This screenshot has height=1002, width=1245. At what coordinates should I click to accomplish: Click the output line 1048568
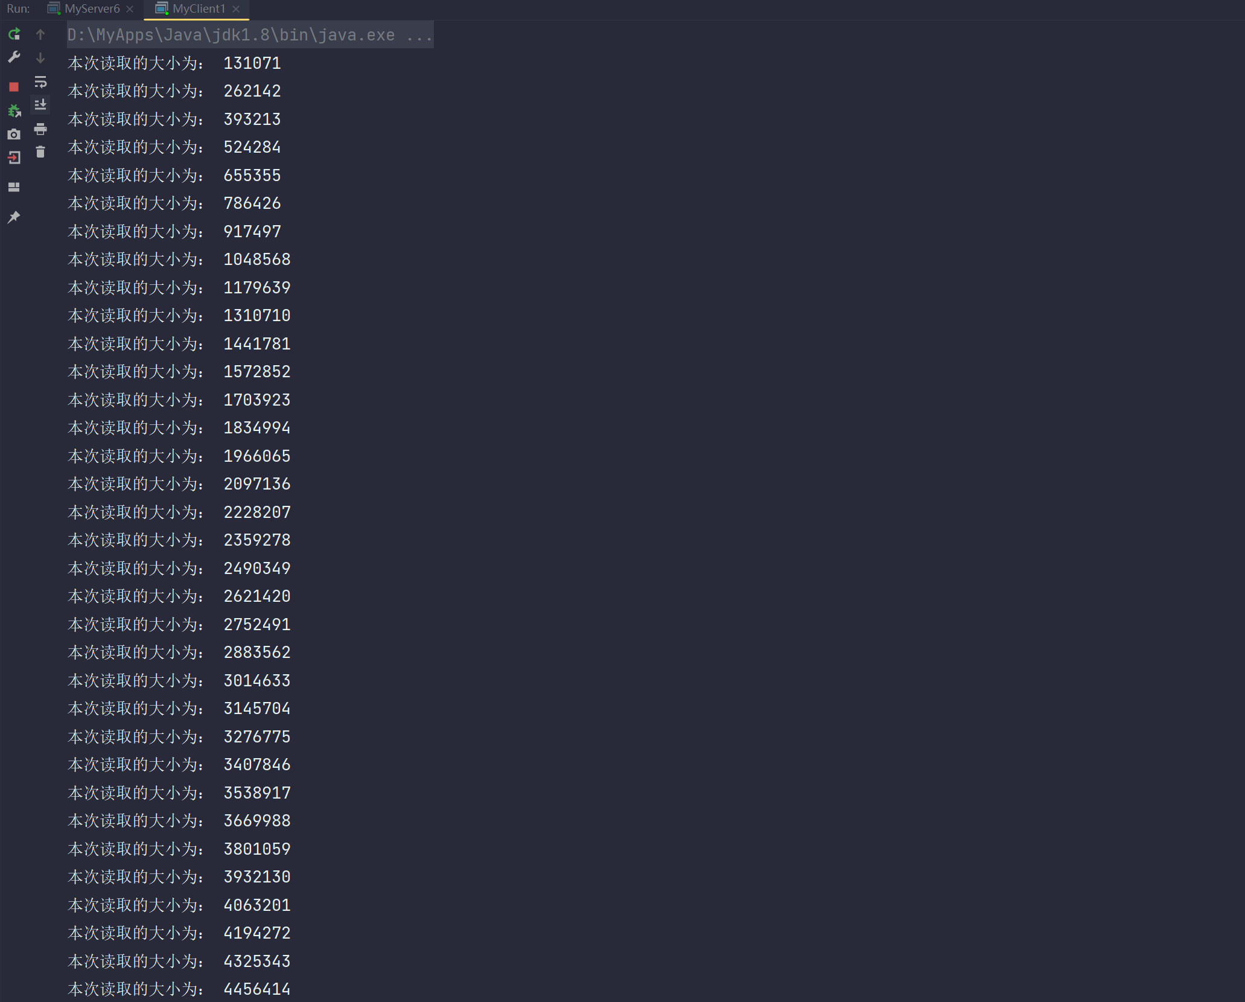179,260
